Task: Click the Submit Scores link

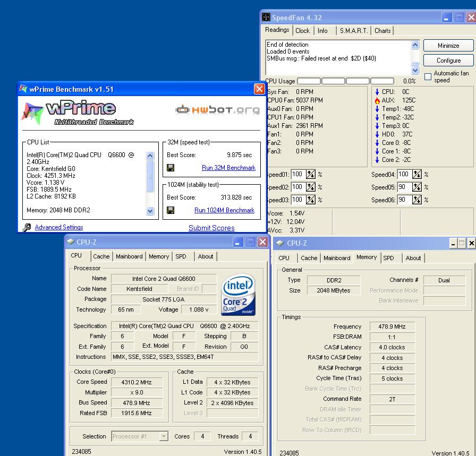Action: (x=211, y=228)
